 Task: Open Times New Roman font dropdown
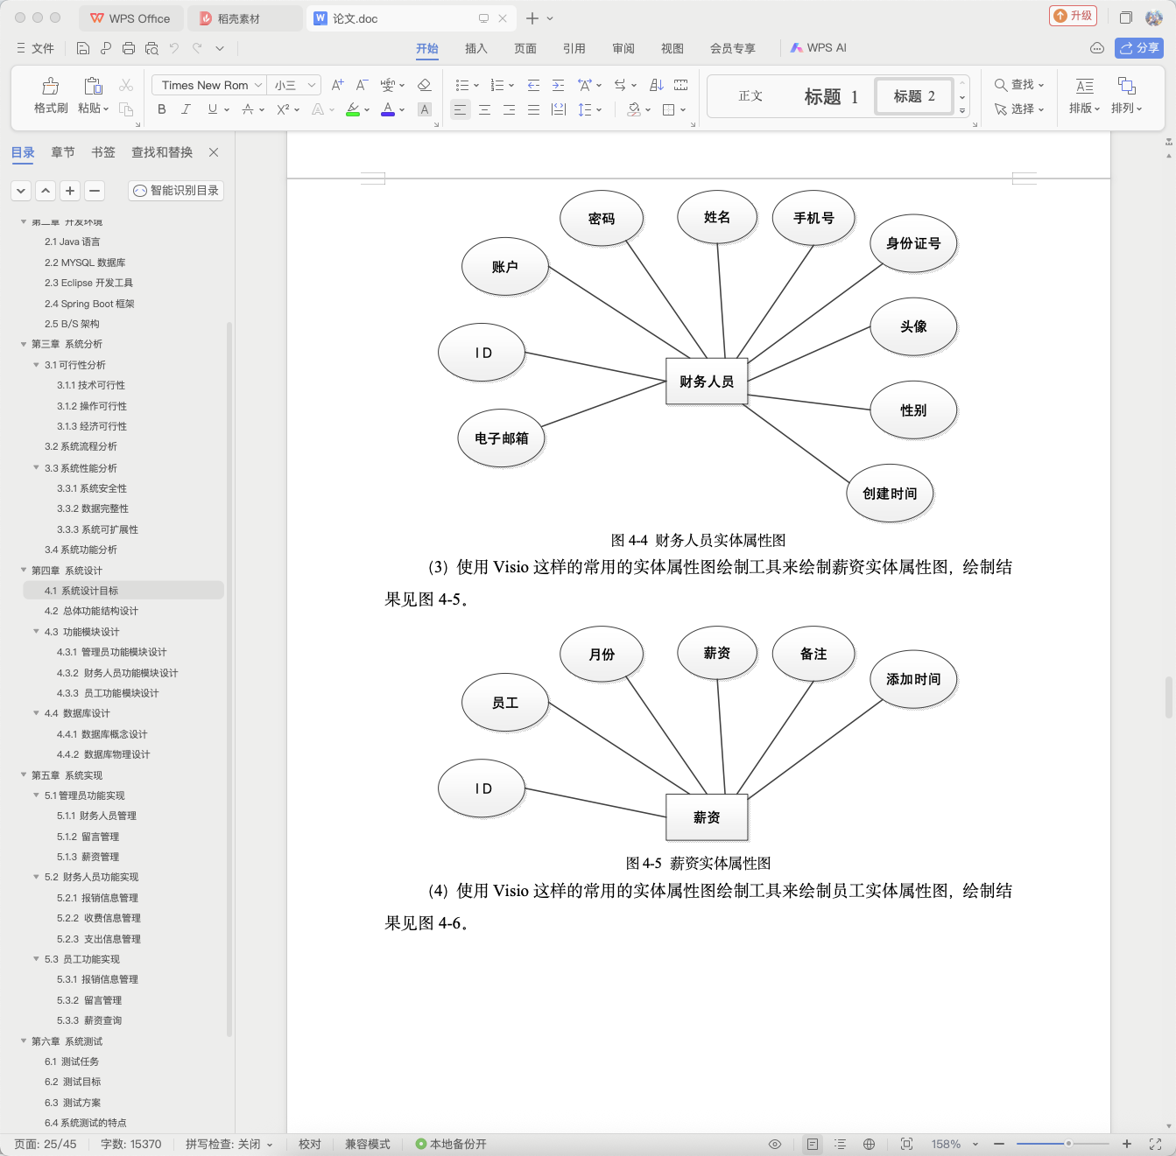(x=209, y=85)
